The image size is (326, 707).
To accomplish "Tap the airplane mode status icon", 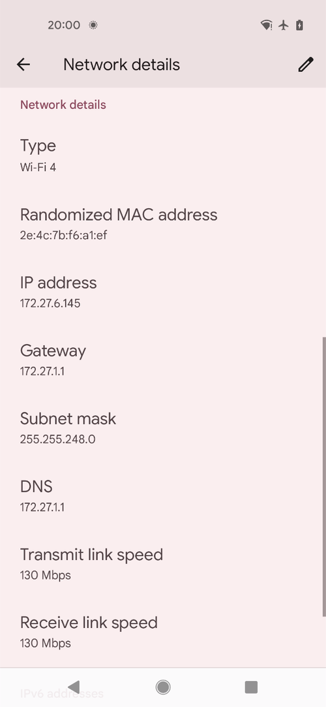I will point(283,25).
